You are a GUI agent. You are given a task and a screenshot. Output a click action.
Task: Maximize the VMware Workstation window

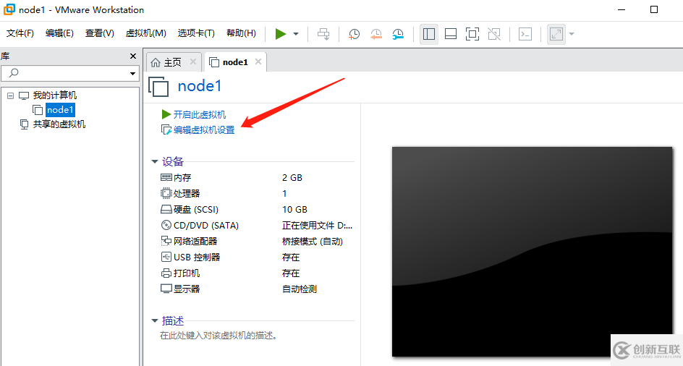click(654, 9)
